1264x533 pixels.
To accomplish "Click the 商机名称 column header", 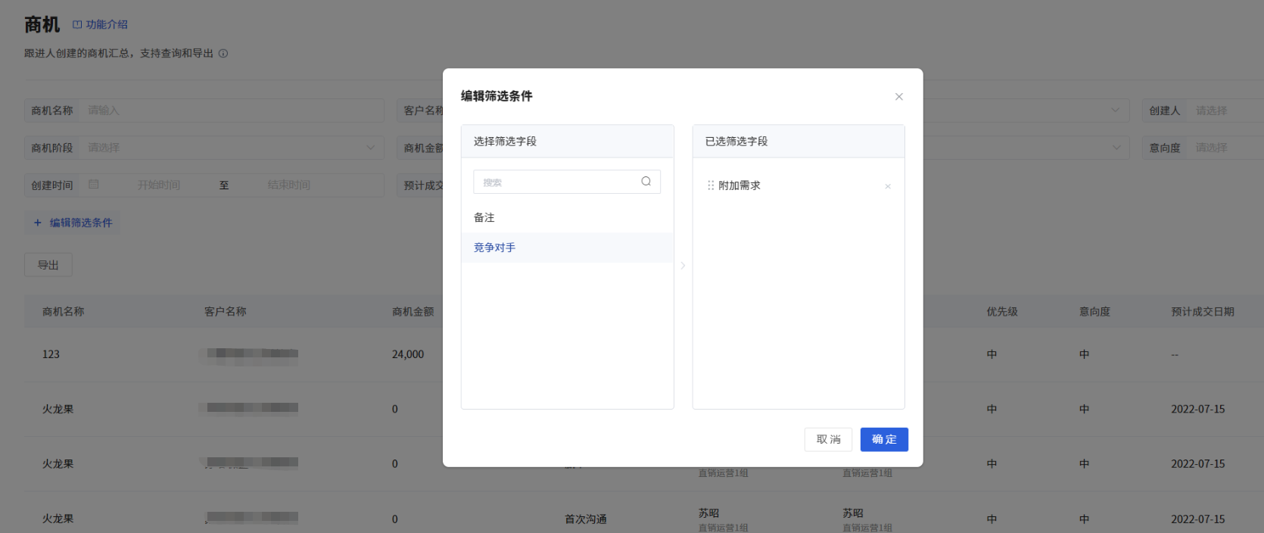I will (x=64, y=311).
